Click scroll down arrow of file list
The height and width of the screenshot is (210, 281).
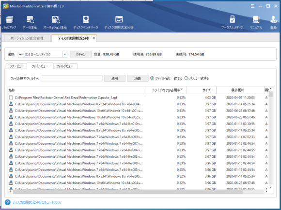(x=271, y=187)
